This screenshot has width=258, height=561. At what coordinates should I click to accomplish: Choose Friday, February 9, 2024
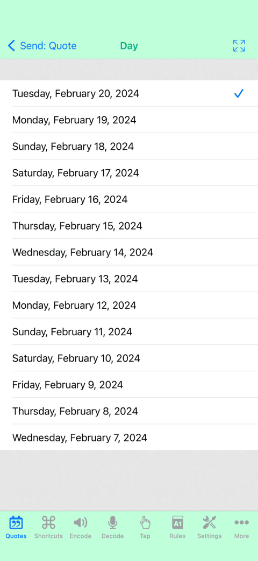click(129, 385)
